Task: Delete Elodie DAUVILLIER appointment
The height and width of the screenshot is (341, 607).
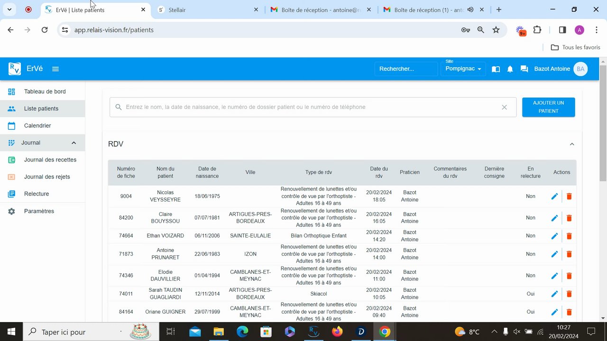Action: 569,276
